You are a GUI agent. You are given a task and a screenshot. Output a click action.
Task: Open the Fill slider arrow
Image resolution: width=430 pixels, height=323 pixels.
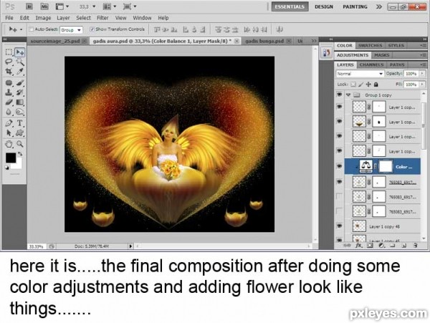(x=422, y=85)
